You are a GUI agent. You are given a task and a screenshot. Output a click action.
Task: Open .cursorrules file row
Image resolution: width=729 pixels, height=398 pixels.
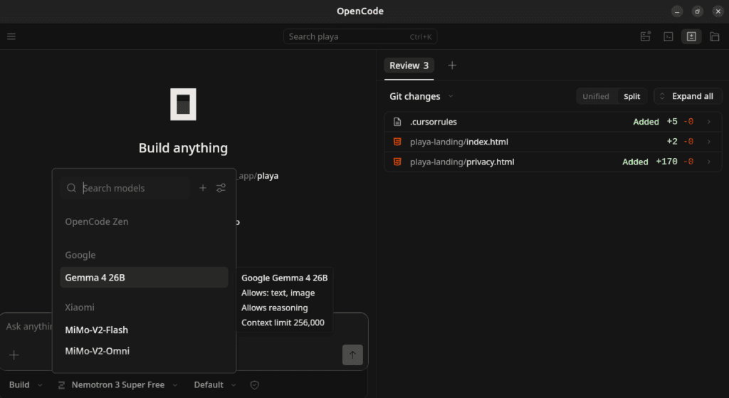tap(552, 122)
